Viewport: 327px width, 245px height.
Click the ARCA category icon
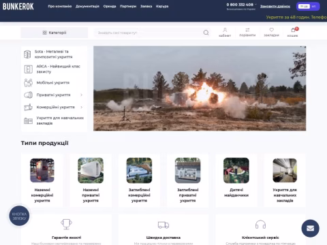click(29, 69)
